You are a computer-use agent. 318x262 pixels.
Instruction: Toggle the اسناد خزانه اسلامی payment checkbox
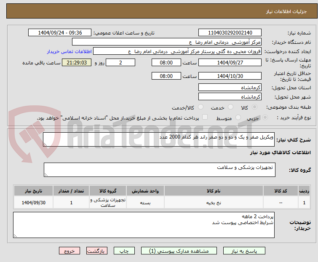point(205,117)
